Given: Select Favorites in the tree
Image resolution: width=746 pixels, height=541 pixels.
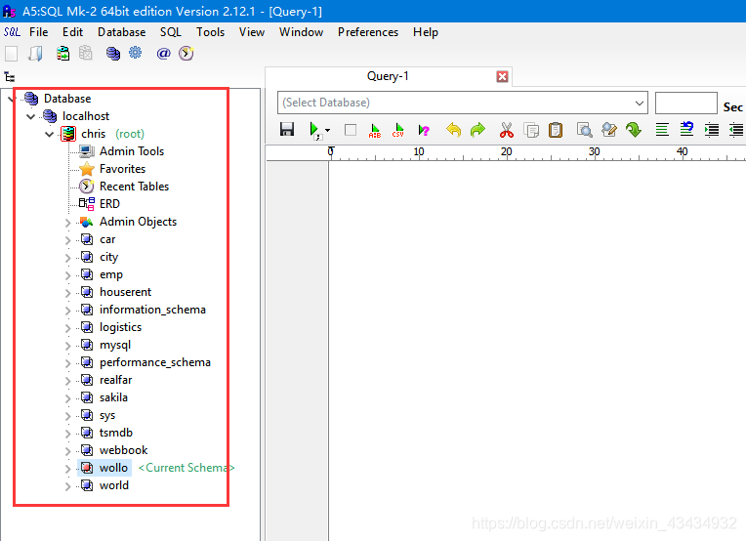Looking at the screenshot, I should pyautogui.click(x=122, y=169).
